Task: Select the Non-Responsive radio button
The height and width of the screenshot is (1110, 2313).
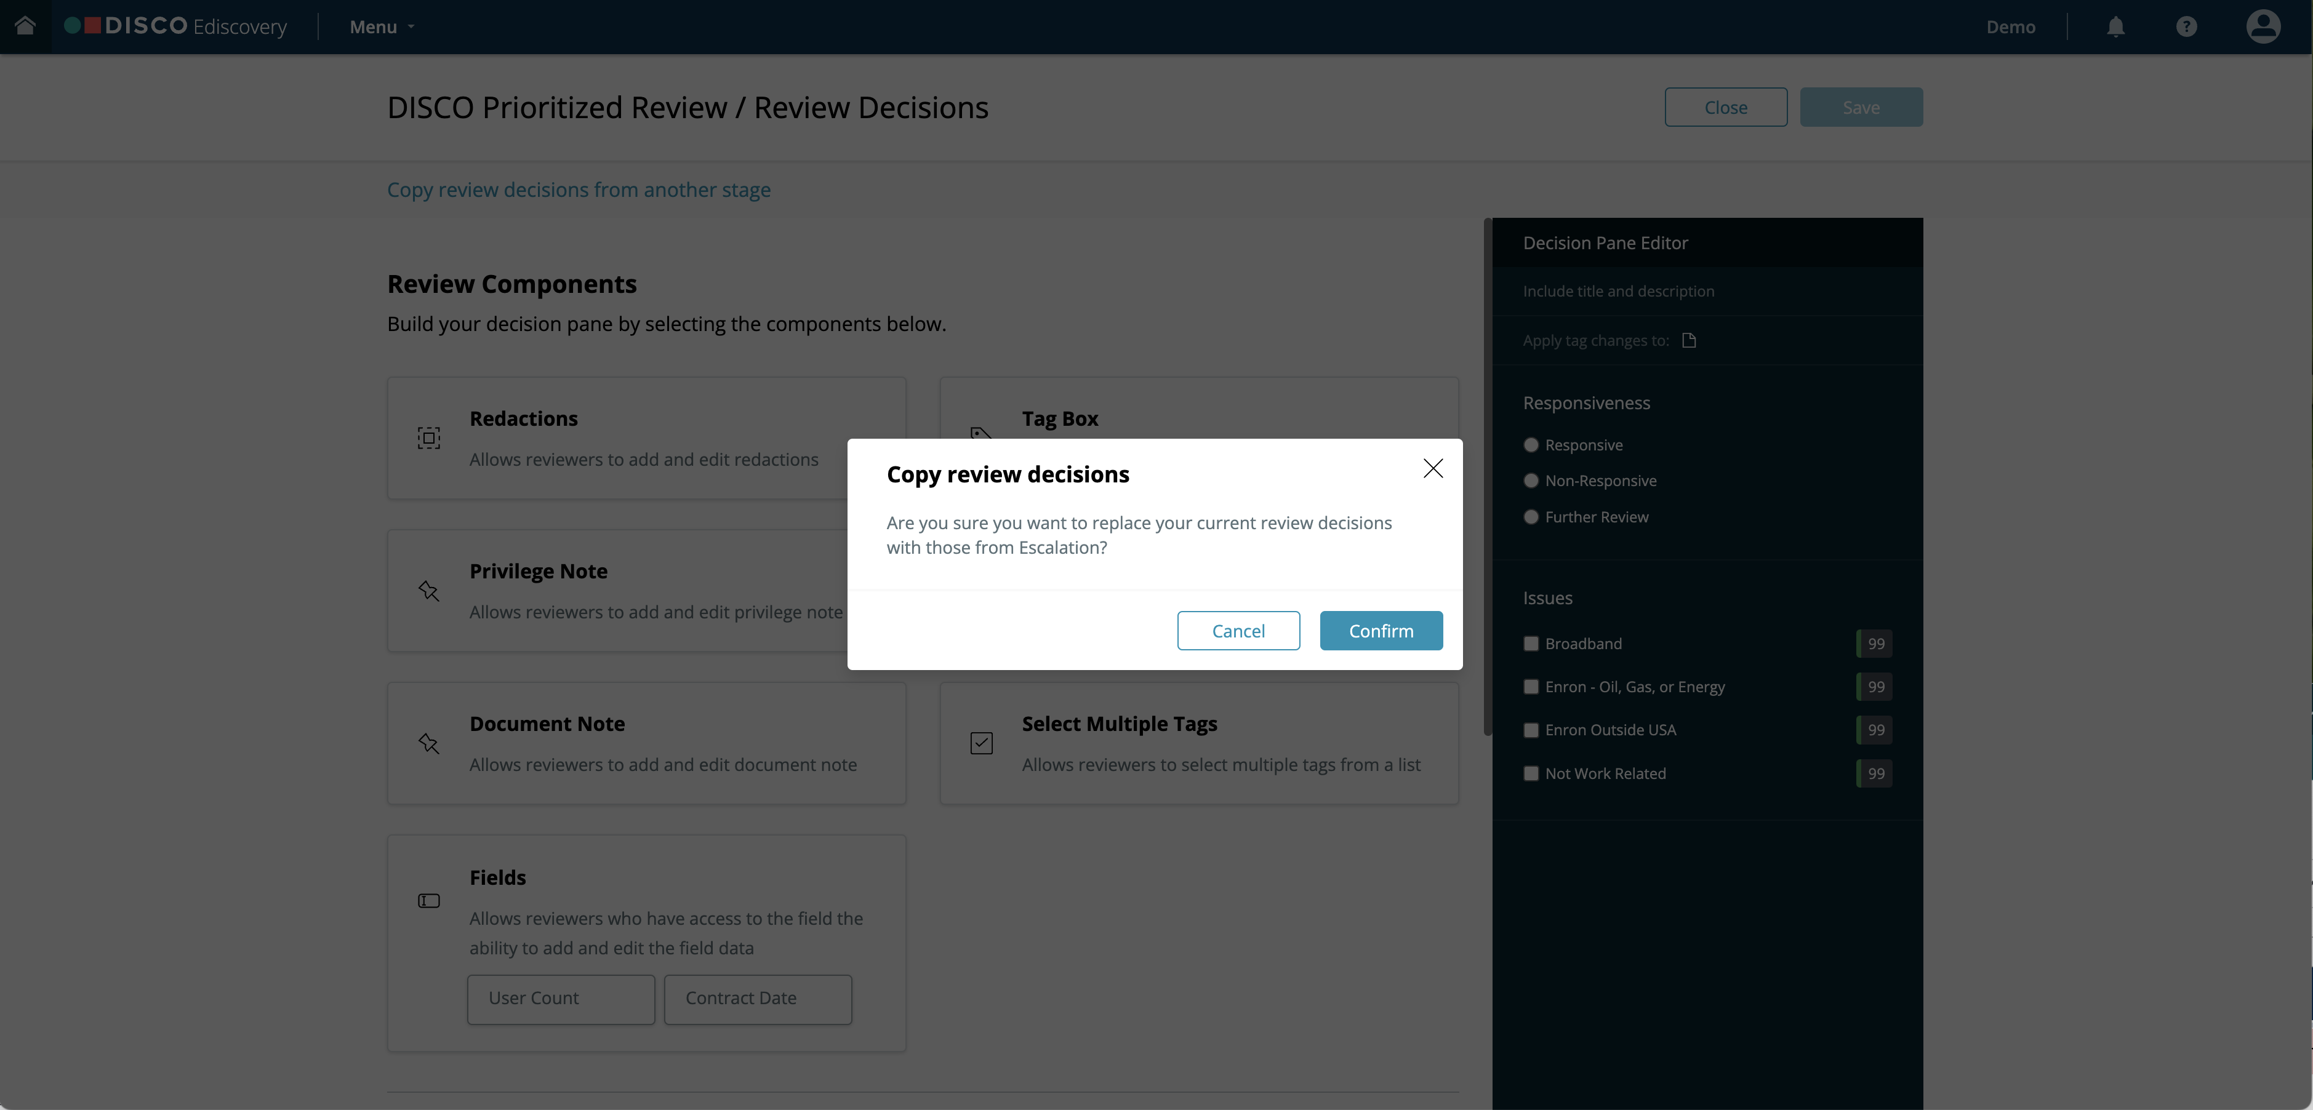Action: [1531, 481]
